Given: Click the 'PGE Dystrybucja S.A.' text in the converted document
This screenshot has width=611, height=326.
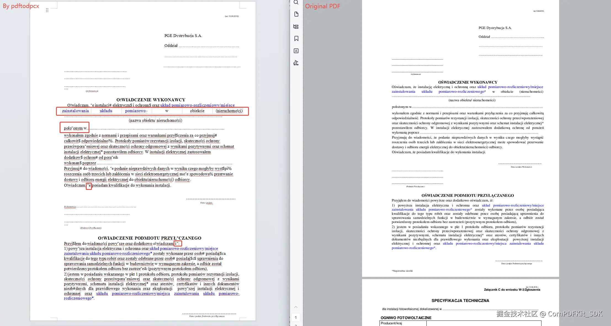Looking at the screenshot, I should pyautogui.click(x=183, y=36).
